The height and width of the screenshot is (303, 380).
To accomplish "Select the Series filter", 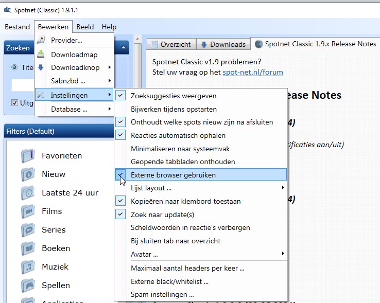I will (x=54, y=230).
